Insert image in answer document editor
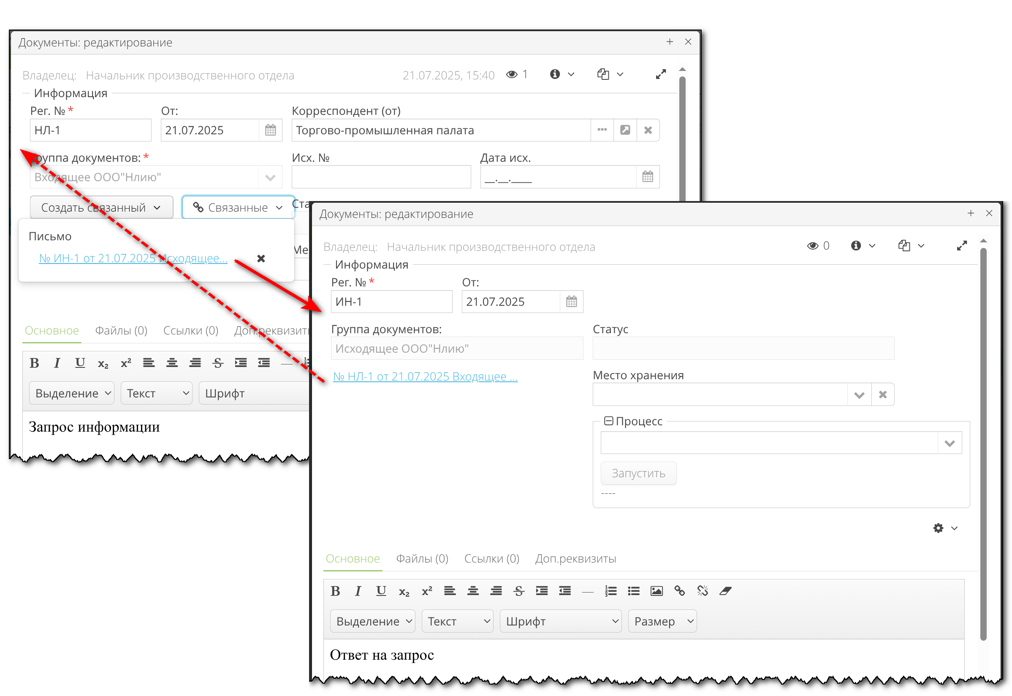The width and height of the screenshot is (1012, 696). (656, 591)
